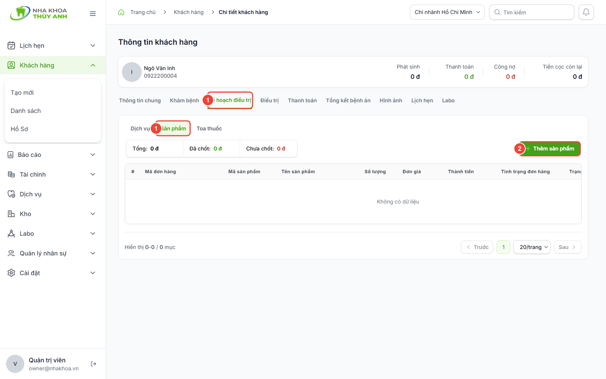The image size is (606, 379).
Task: Click the Khách hàng person icon
Action: click(11, 65)
